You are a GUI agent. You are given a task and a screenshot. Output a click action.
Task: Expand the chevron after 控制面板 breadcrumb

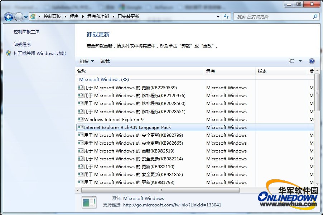point(65,17)
